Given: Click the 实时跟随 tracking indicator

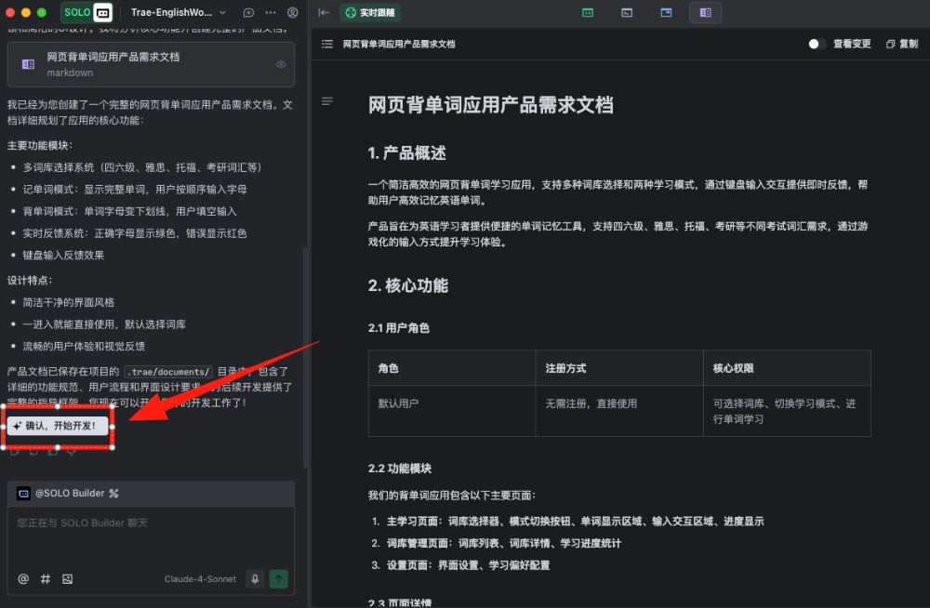Looking at the screenshot, I should pyautogui.click(x=369, y=13).
